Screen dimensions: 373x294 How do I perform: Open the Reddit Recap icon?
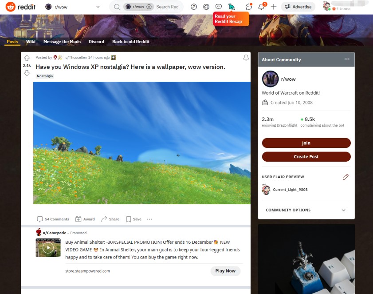click(x=231, y=7)
